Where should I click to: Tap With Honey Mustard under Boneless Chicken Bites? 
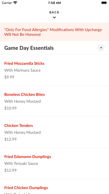[x=23, y=101]
